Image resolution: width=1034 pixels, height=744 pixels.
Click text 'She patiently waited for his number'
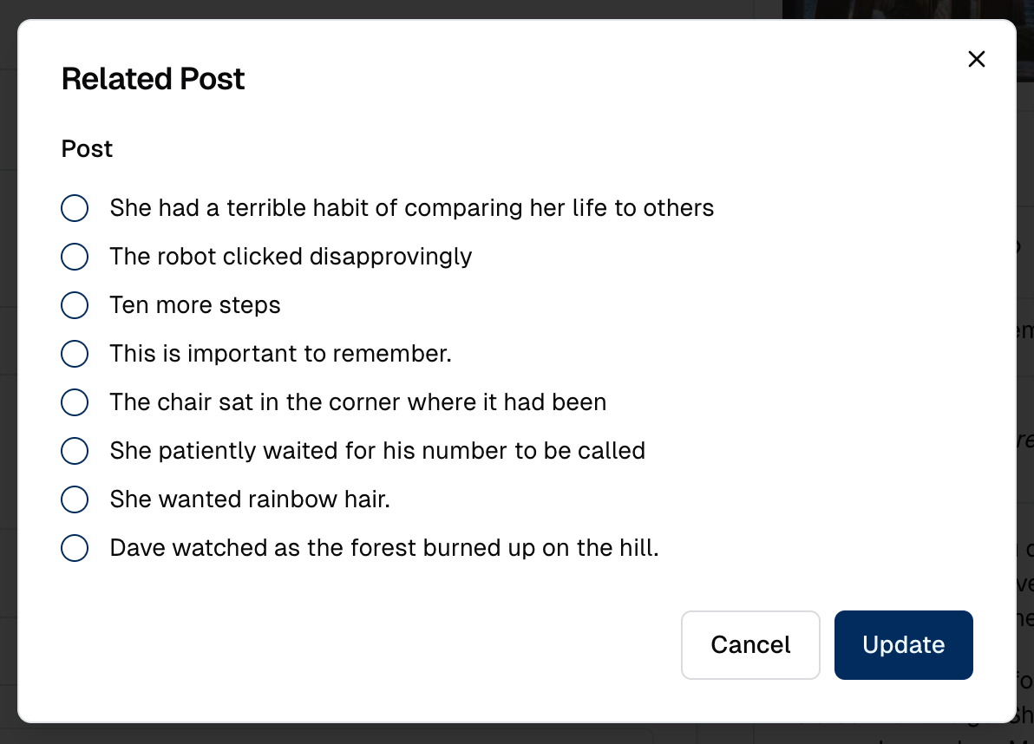click(377, 451)
